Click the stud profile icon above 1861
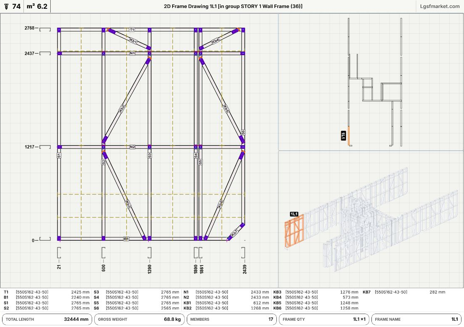The height and width of the screenshot is (327, 464). coord(200,253)
